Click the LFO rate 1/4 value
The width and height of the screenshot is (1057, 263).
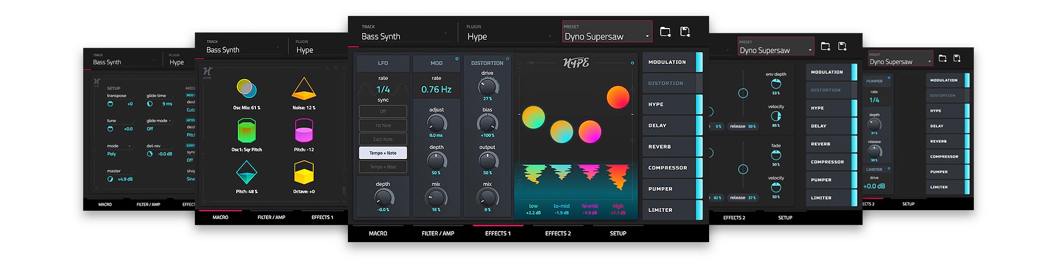click(x=383, y=89)
